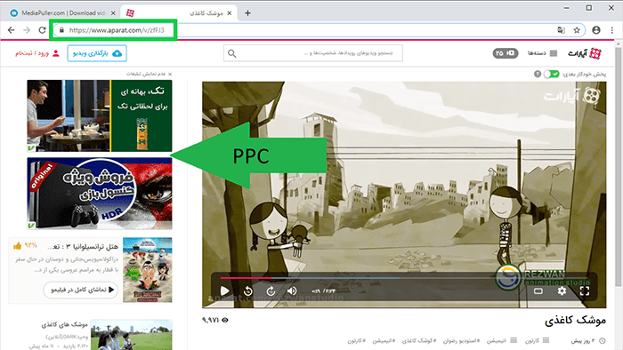The height and width of the screenshot is (350, 623).
Task: Play the video with play button
Action: [x=225, y=291]
